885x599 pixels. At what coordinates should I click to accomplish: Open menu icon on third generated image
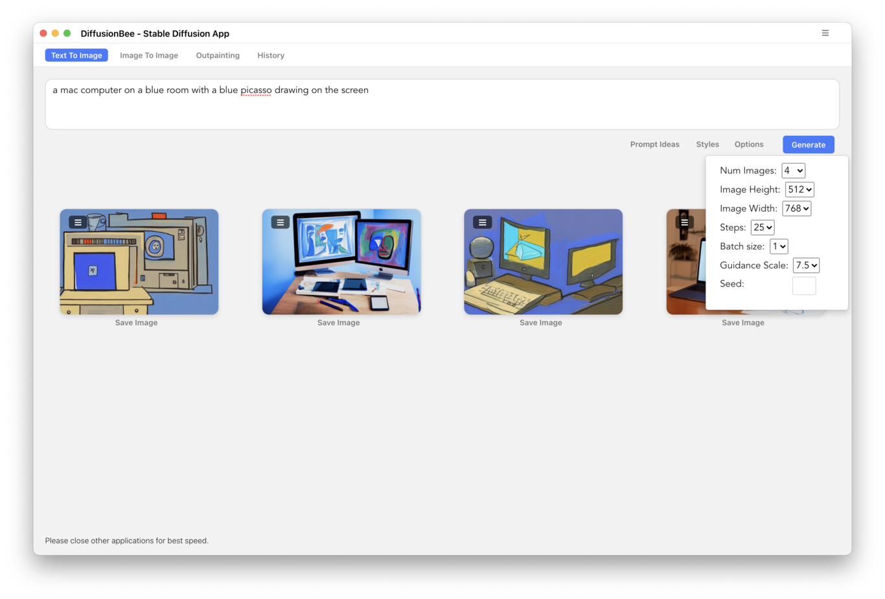(482, 223)
